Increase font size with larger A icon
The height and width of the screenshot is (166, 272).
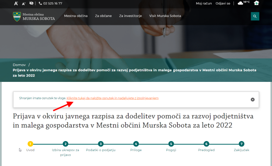coord(16,4)
